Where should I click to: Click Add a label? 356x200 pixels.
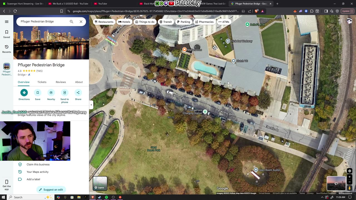pos(33,179)
